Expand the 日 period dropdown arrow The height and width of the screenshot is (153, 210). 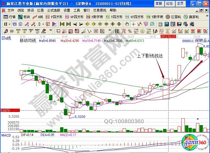pyautogui.click(x=9, y=24)
